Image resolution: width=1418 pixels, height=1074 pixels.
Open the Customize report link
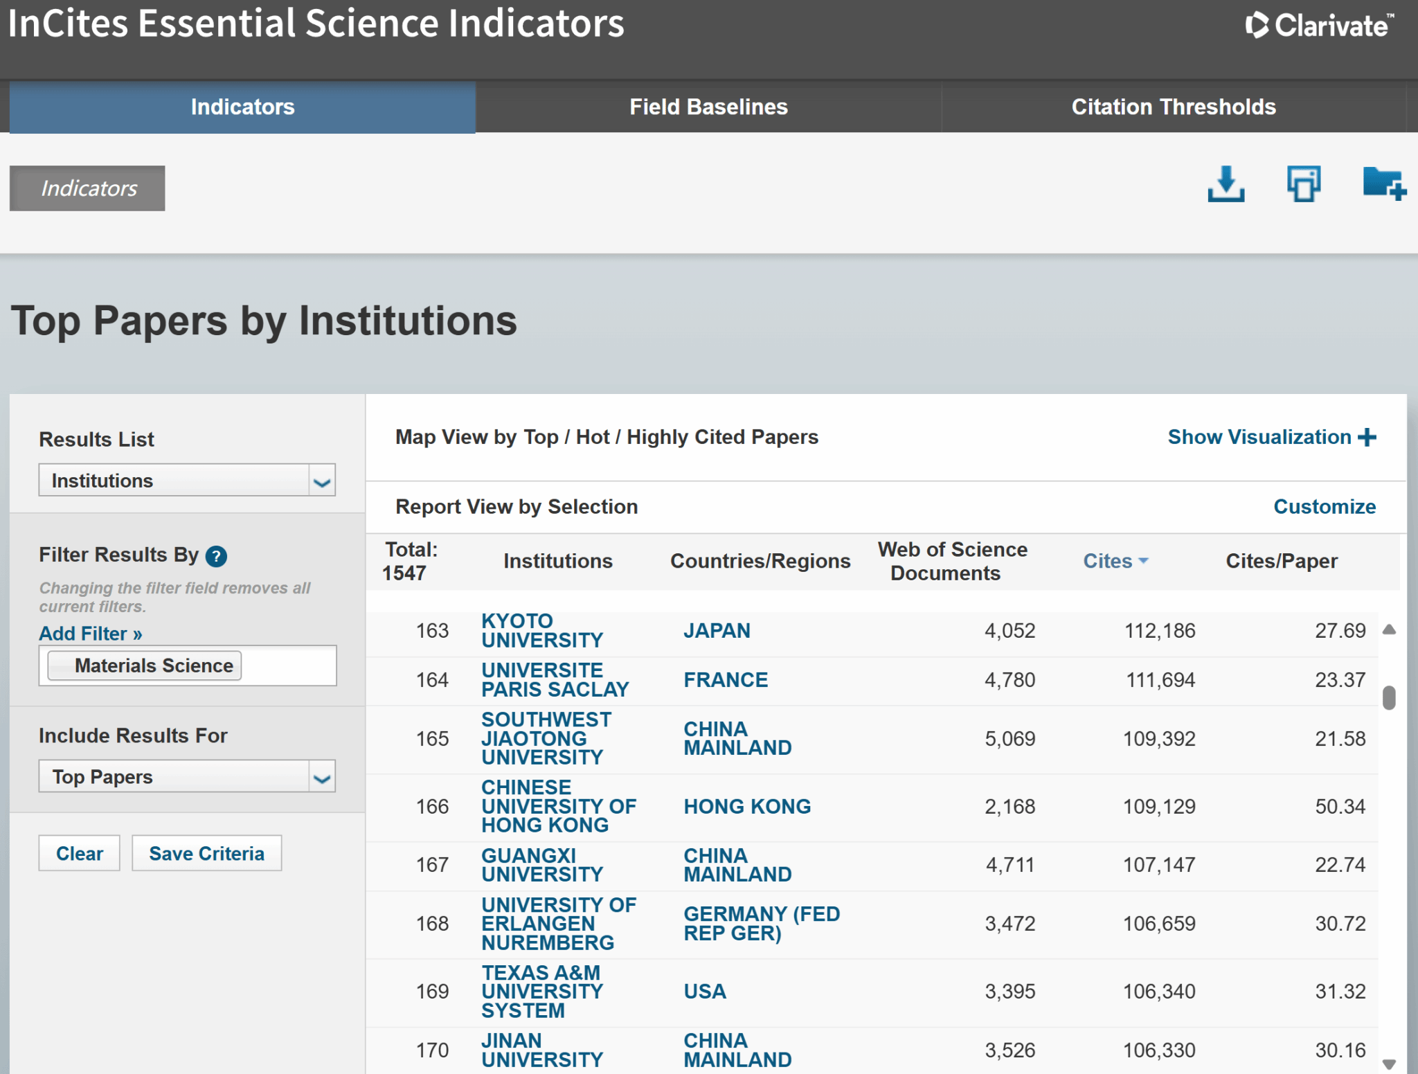tap(1324, 507)
